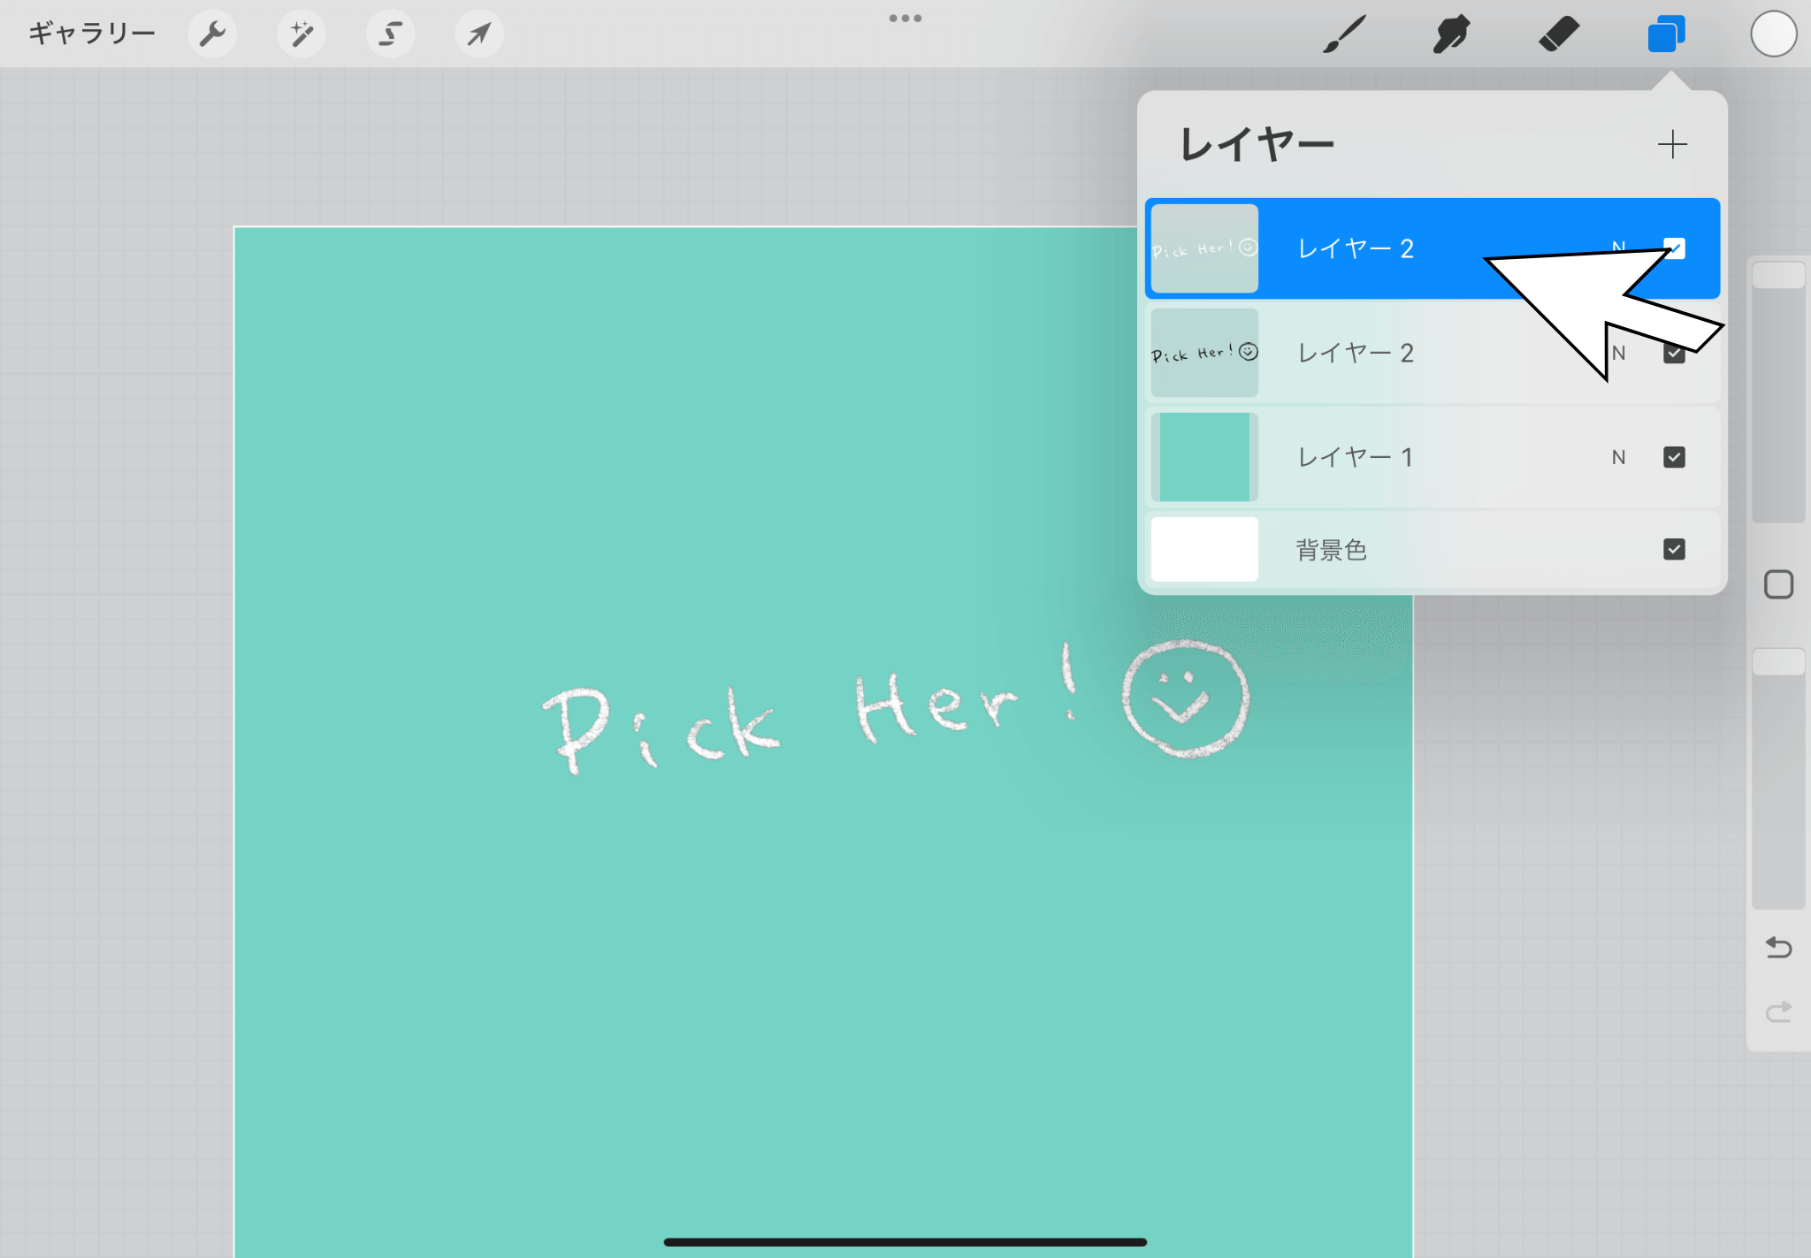1811x1258 pixels.
Task: Add a new layer with plus icon
Action: click(x=1671, y=144)
